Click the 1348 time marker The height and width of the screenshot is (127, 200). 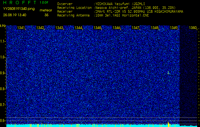(x=155, y=28)
